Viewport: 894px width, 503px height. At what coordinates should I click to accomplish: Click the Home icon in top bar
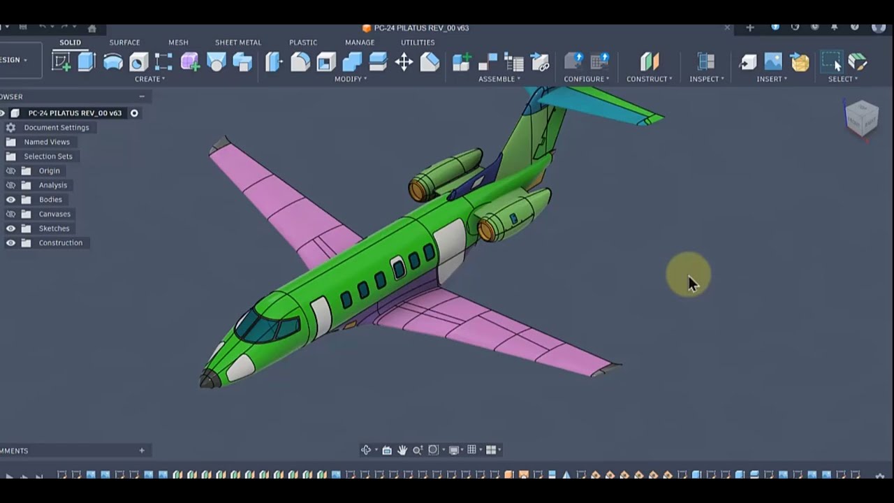tap(91, 28)
